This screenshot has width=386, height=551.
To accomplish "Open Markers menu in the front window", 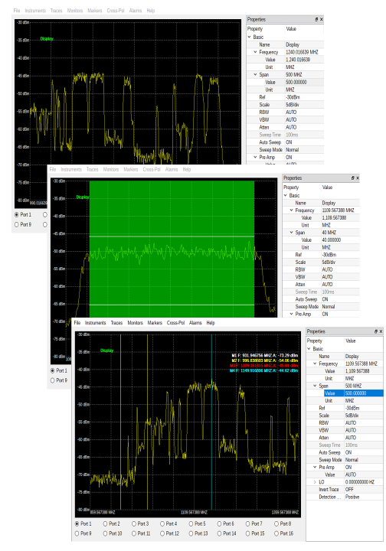I will click(x=155, y=323).
